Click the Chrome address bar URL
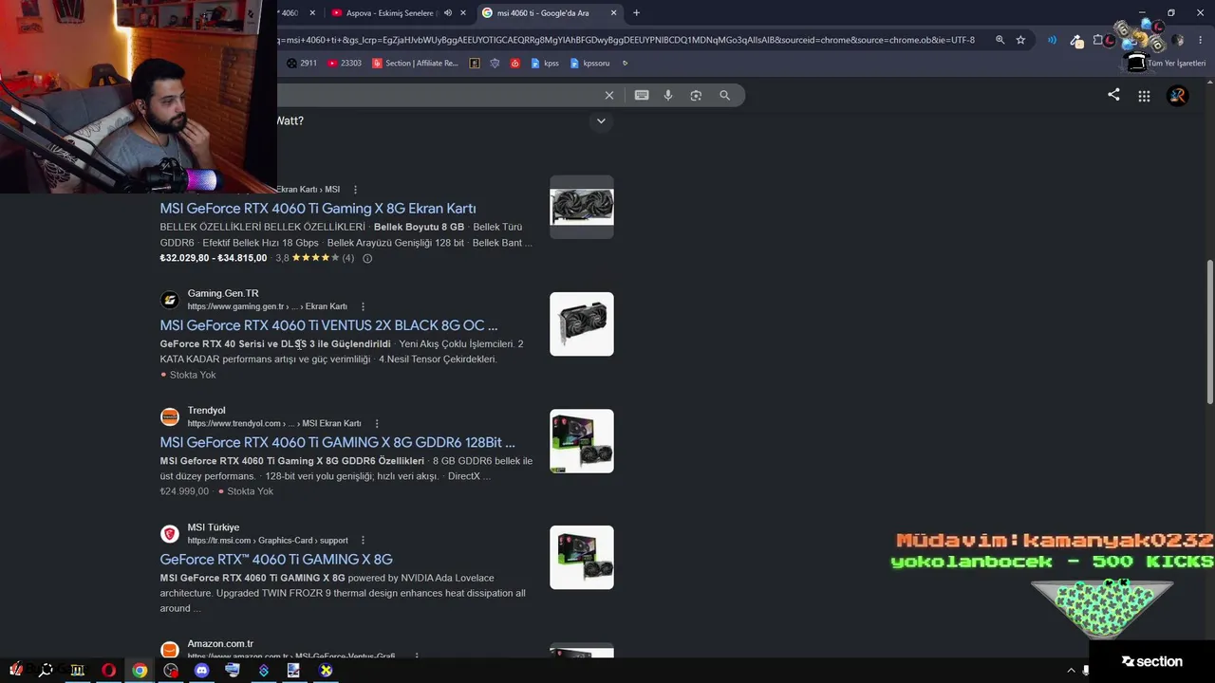This screenshot has height=683, width=1215. click(626, 40)
